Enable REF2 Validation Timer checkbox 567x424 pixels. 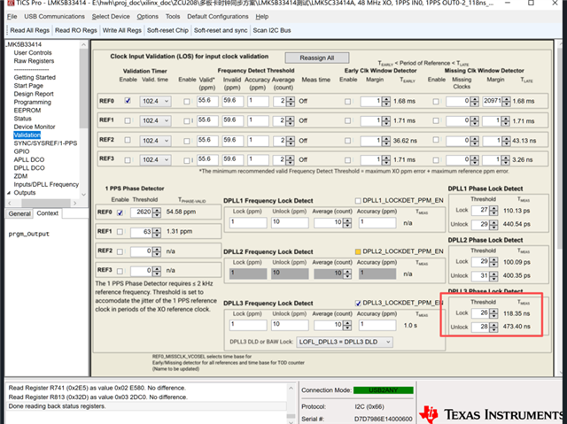point(128,140)
